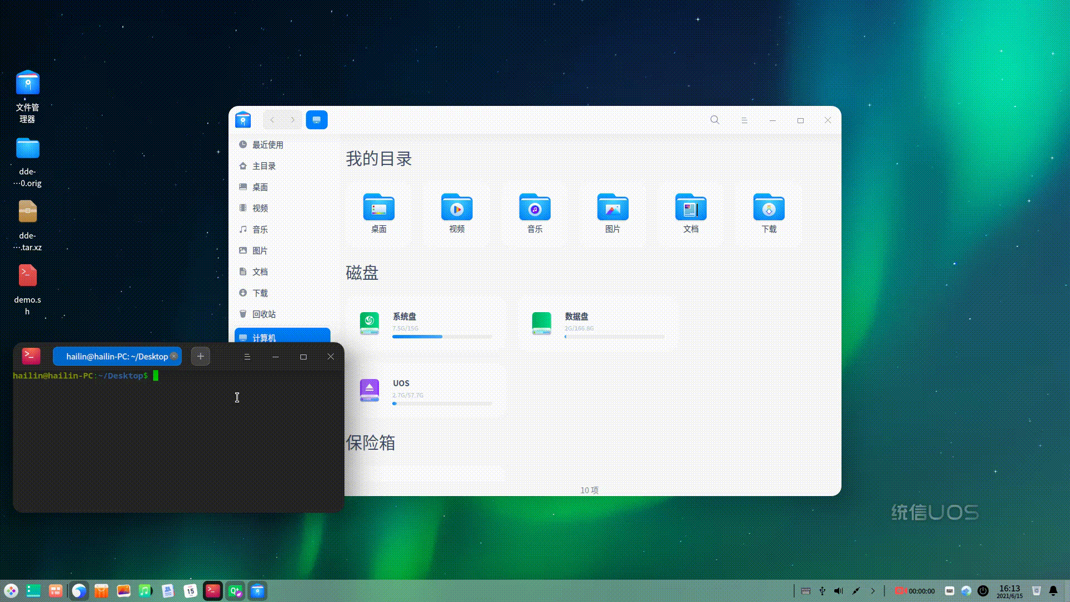Open multitasking view in the dock

(56, 591)
